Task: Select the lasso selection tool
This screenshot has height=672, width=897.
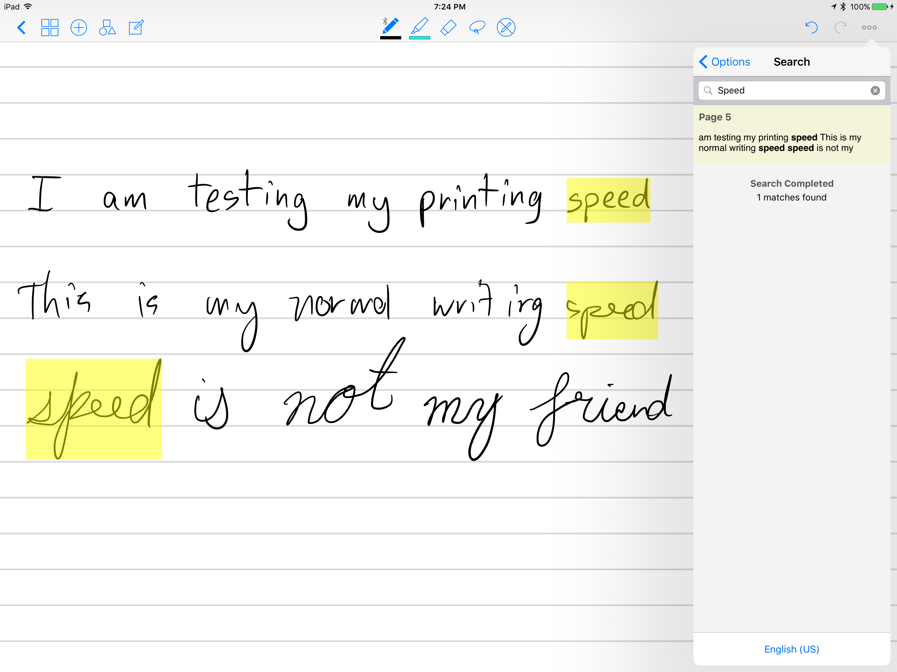Action: click(x=477, y=28)
